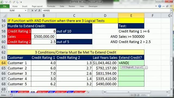The height and width of the screenshot is (98, 174).
Task: Click the vertical scrollbar down arrow
Action: (172, 89)
